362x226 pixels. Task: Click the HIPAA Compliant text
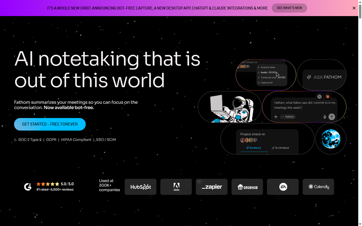pos(76,140)
